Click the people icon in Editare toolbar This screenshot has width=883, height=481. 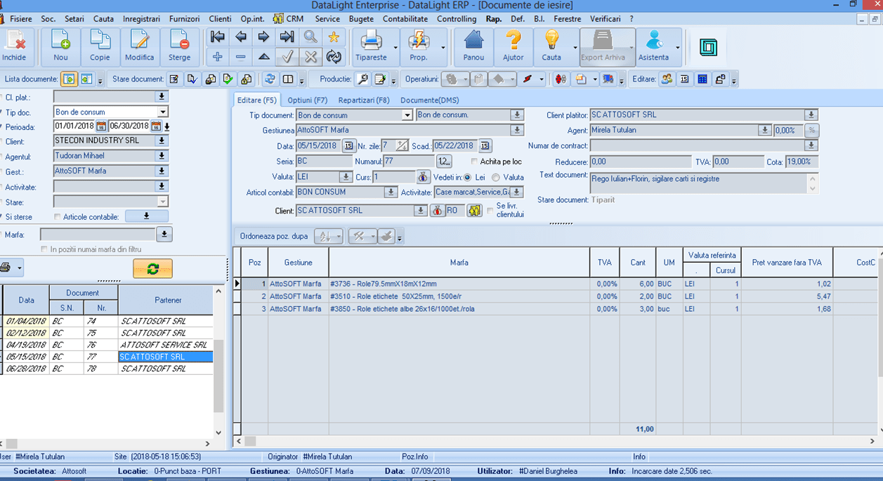click(667, 79)
